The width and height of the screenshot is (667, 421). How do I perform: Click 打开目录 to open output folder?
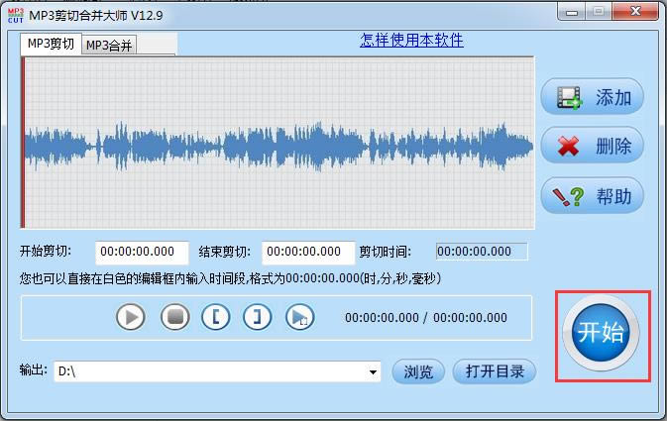(x=495, y=371)
